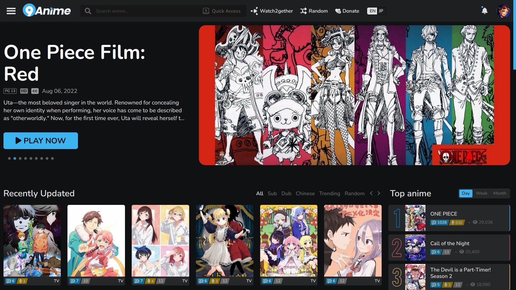Open the purple-haired girl poster
516x290 pixels.
coord(353,241)
